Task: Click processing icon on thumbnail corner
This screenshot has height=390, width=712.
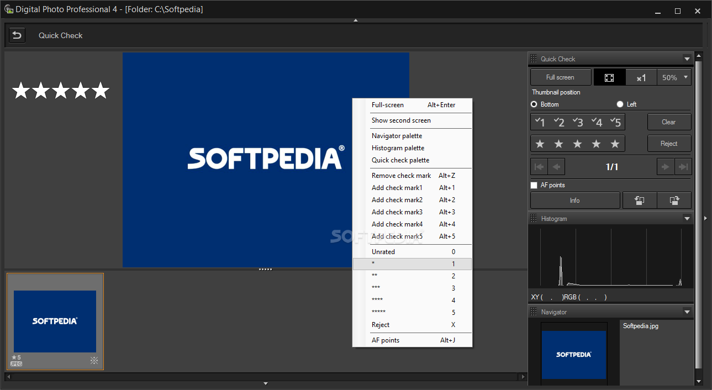Action: (x=94, y=361)
